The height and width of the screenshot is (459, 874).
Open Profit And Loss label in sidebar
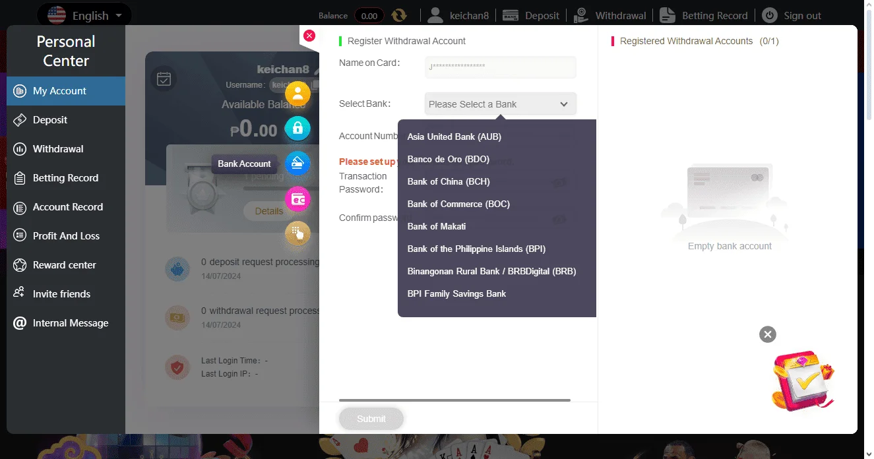66,236
